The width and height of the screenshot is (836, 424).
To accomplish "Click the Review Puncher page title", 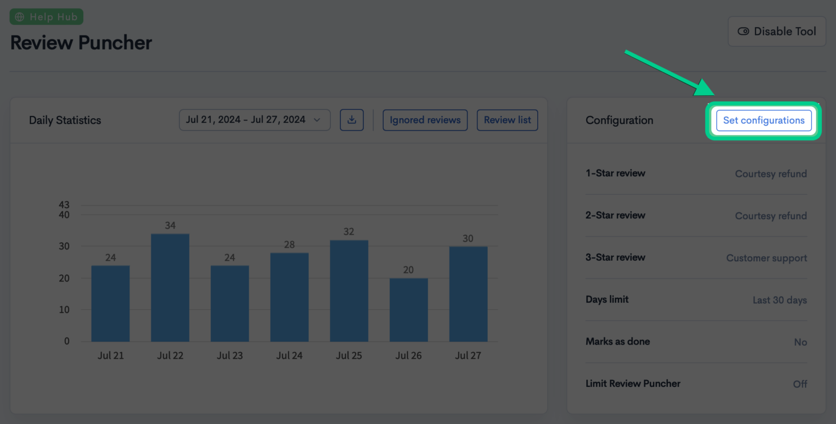I will point(81,42).
